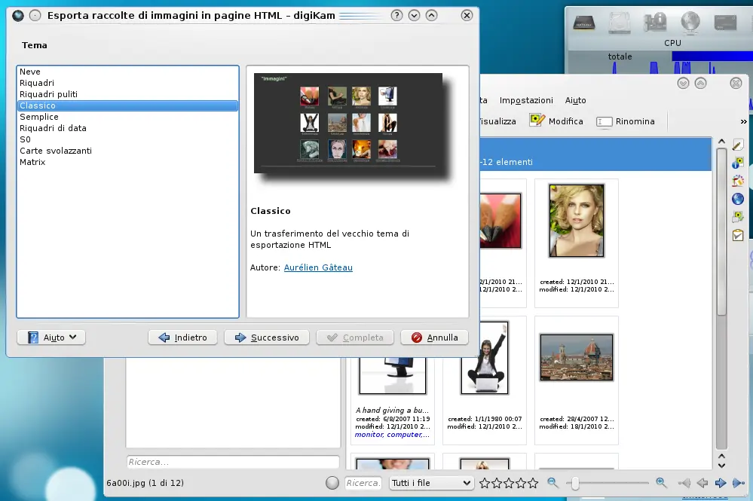Expand the toolbar overflow chevron
Image resolution: width=753 pixels, height=501 pixels.
(743, 121)
